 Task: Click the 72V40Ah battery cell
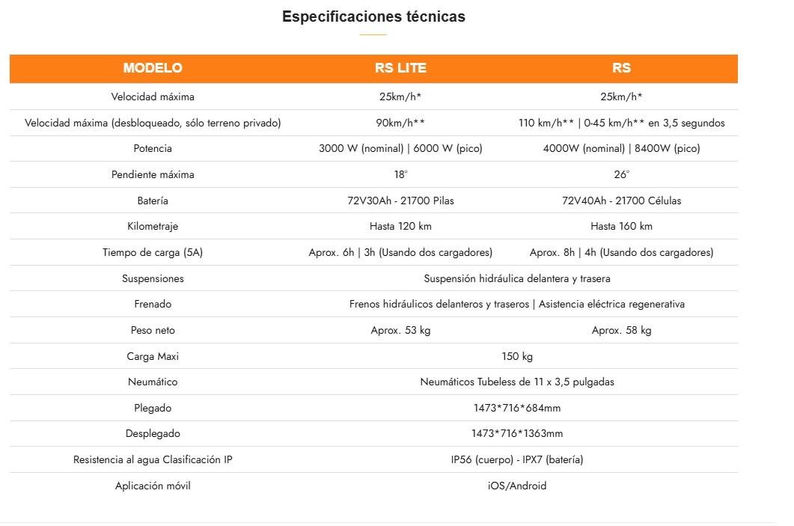(x=621, y=201)
